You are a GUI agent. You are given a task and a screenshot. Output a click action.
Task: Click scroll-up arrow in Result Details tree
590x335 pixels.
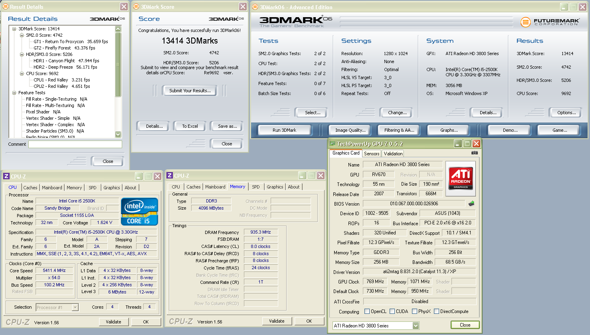click(118, 29)
